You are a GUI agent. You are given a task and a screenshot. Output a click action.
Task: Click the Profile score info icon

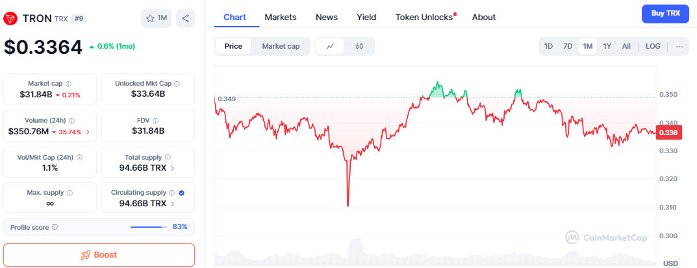click(x=55, y=227)
